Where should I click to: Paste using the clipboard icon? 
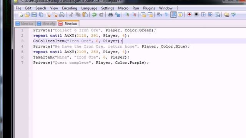[x=85, y=15]
